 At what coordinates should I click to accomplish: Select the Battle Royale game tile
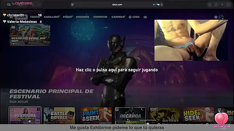59,116
